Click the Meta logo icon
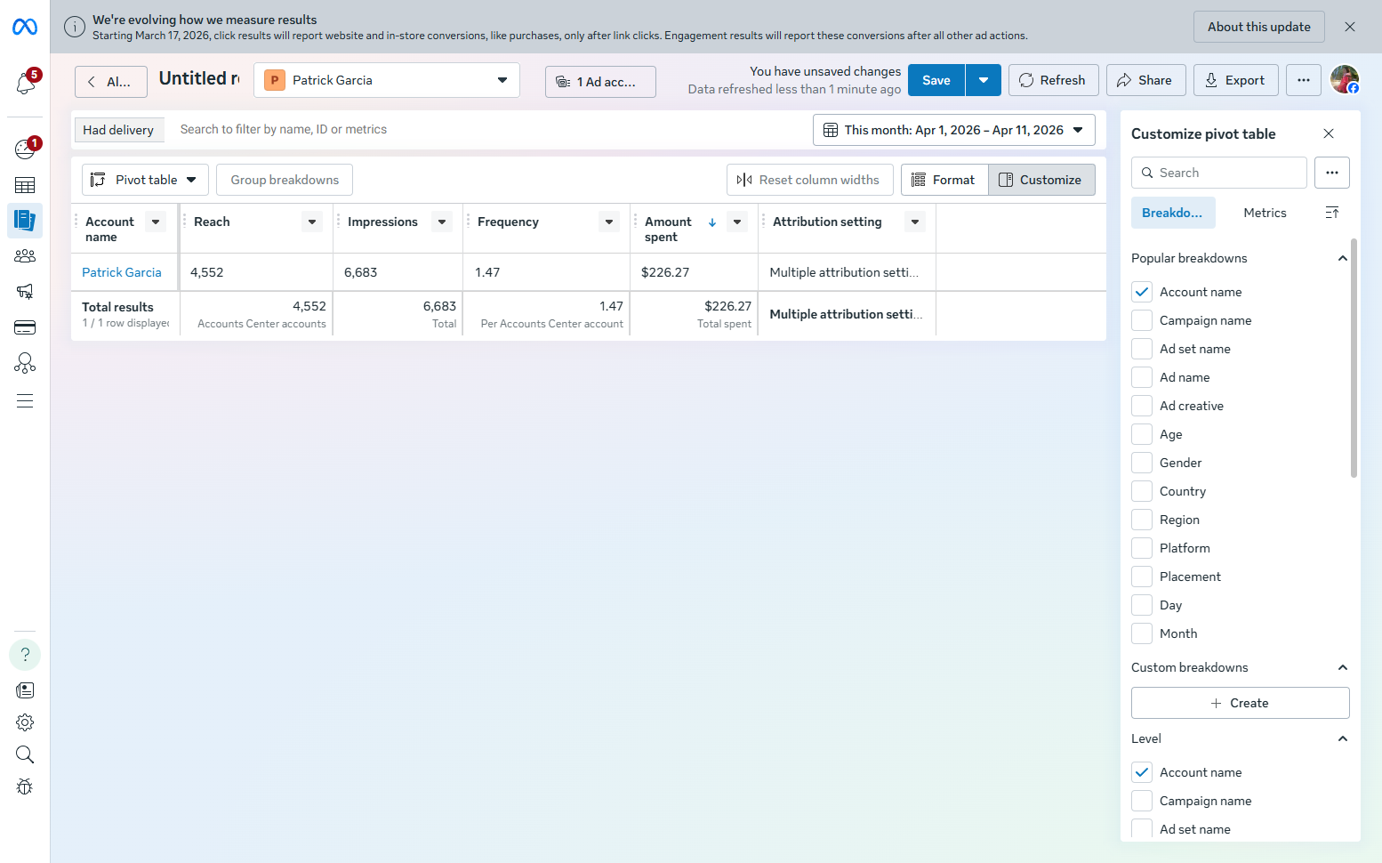This screenshot has height=863, width=1382. (25, 28)
